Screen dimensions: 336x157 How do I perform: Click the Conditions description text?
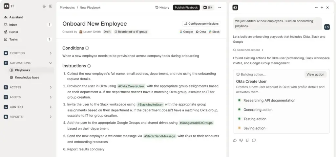tap(131, 56)
